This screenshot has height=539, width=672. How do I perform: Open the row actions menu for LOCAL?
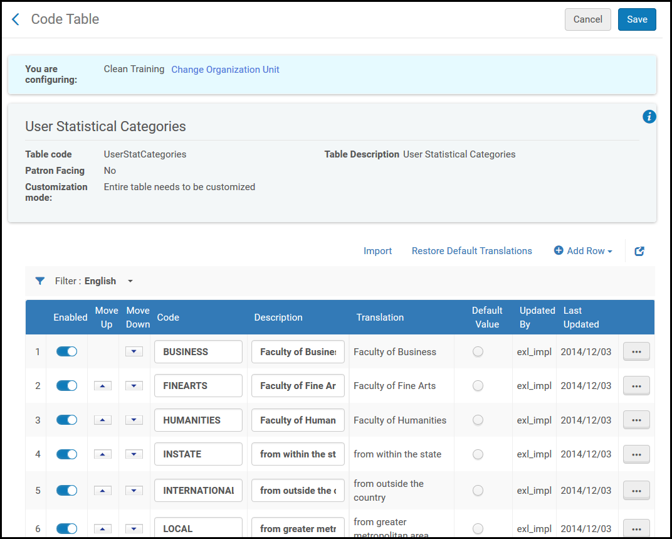pyautogui.click(x=636, y=529)
